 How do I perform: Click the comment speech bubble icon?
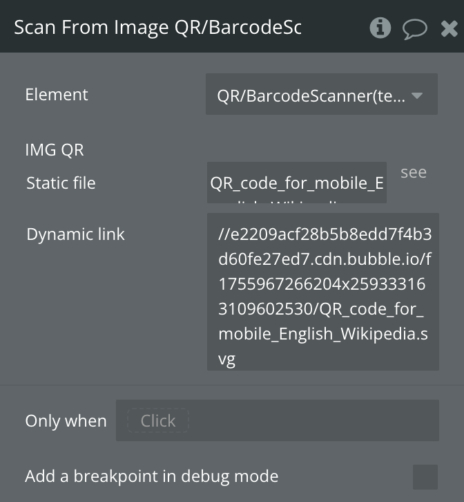coord(414,28)
